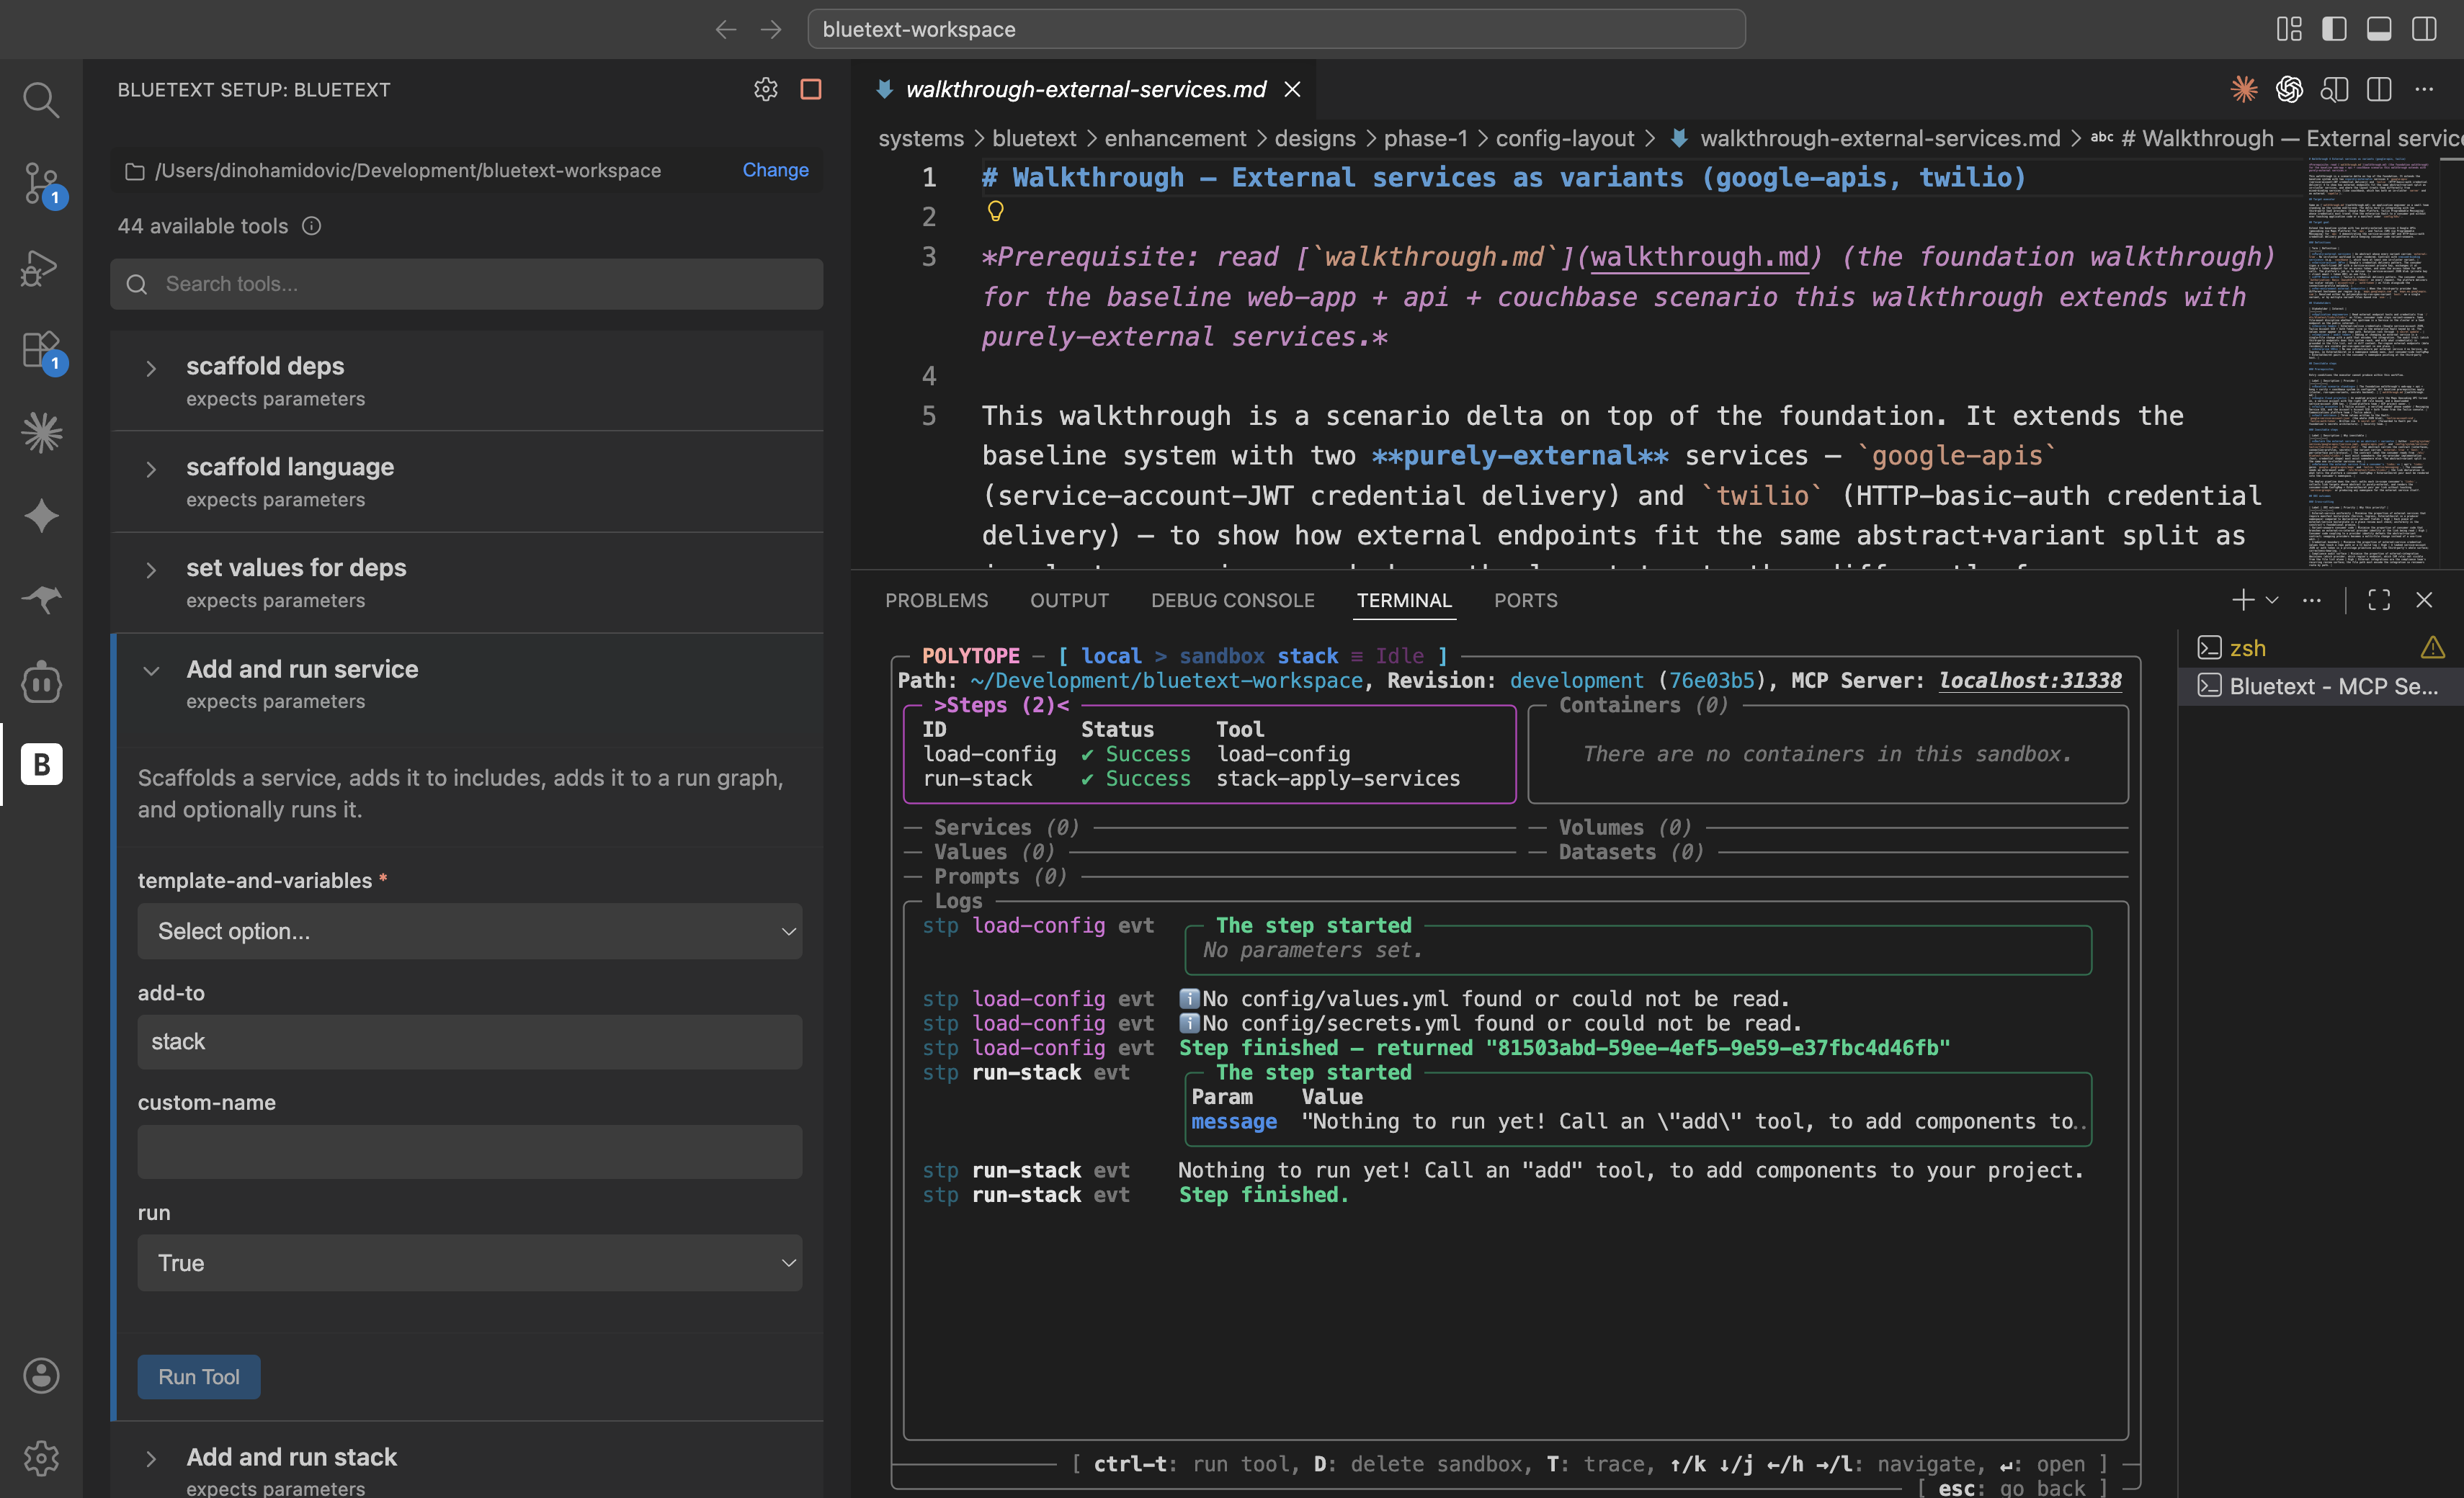
Task: Switch to the OUTPUT tab
Action: (1069, 600)
